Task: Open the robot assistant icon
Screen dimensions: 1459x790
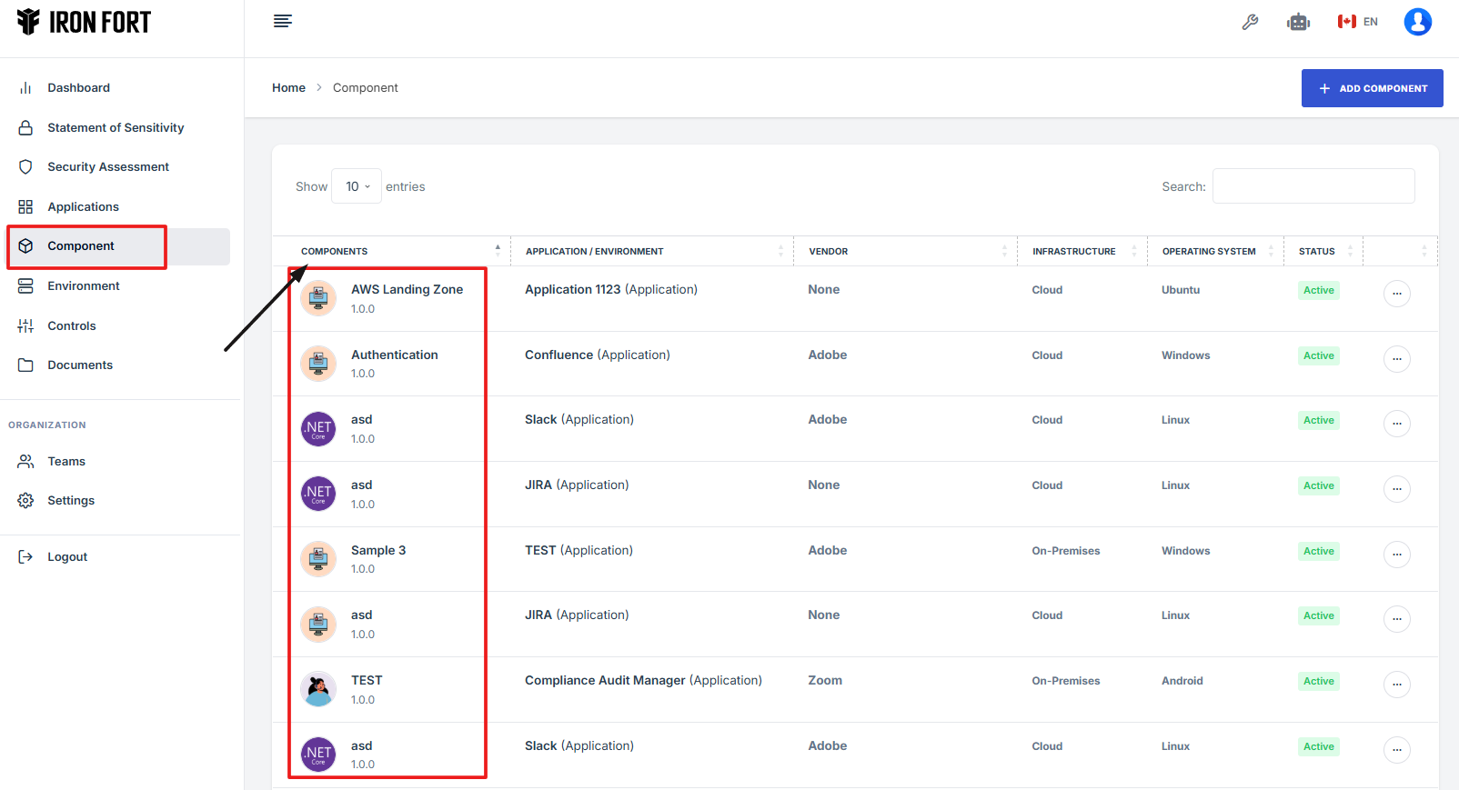Action: tap(1298, 22)
